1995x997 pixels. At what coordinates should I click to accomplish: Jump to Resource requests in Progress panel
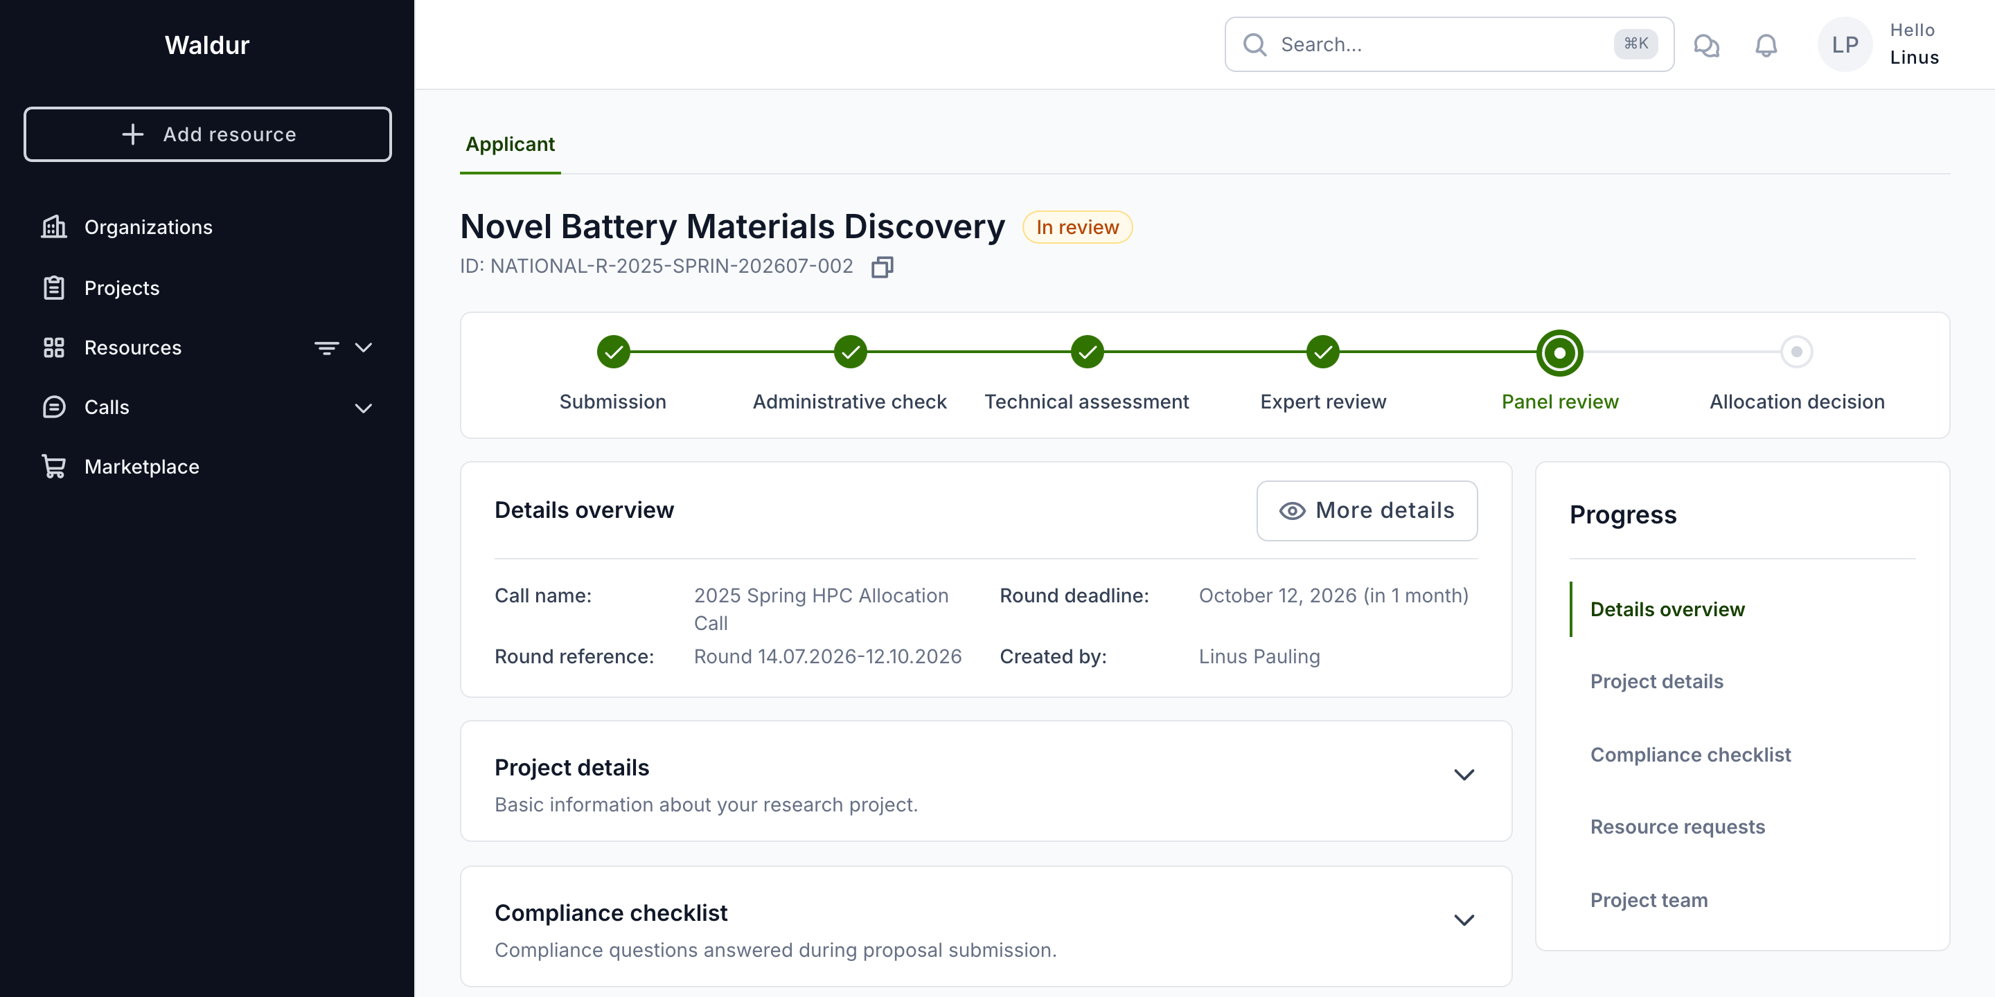pos(1678,827)
